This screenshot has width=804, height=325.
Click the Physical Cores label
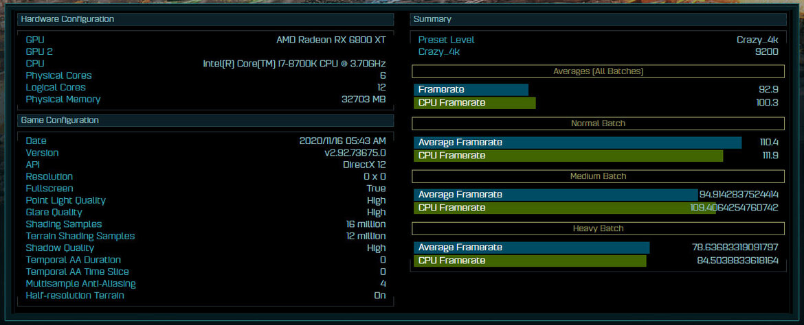(58, 75)
